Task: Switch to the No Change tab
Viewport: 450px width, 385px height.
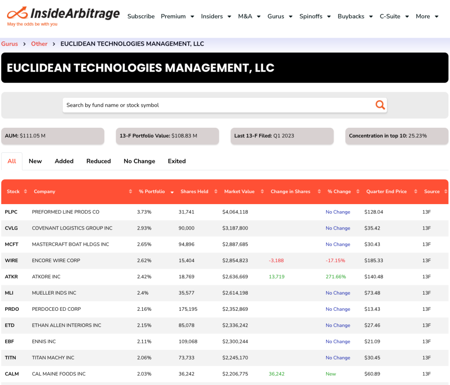Action: 139,161
